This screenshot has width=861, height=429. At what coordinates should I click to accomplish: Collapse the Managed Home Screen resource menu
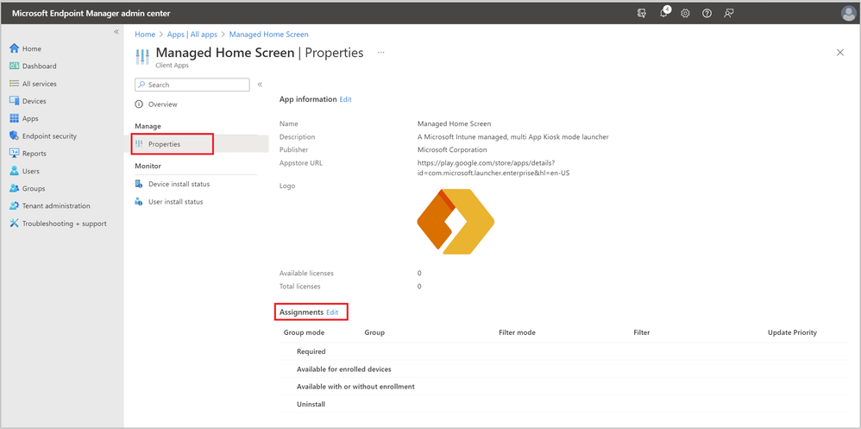pos(260,85)
